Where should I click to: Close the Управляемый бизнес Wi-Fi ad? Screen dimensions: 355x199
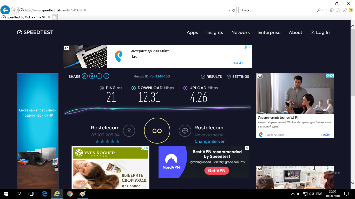pyautogui.click(x=332, y=76)
